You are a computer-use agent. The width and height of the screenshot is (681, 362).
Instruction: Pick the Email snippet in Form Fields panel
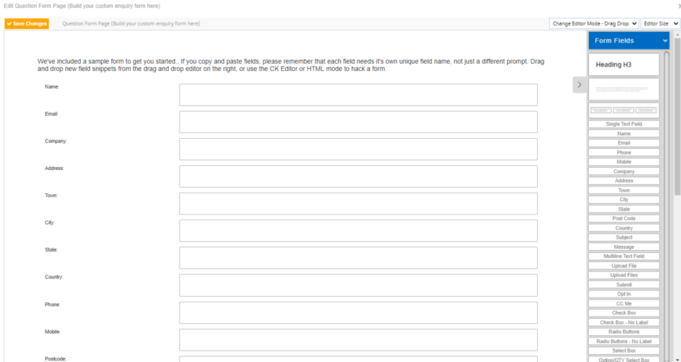coord(624,143)
